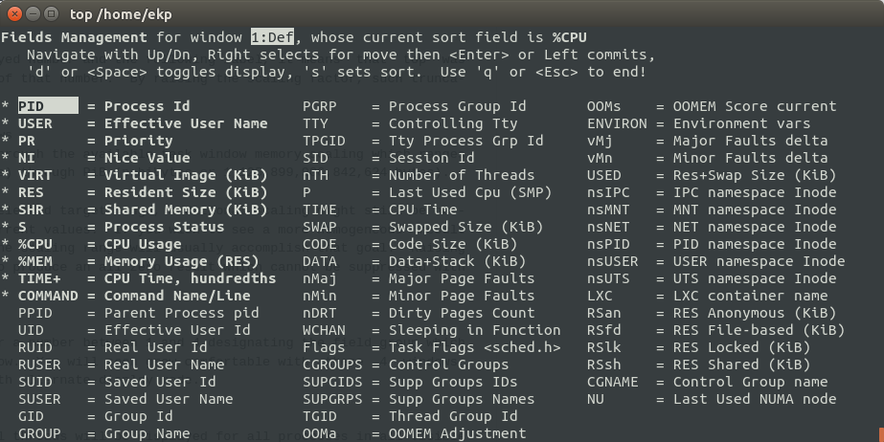
Task: Select the P last used cpu field
Action: [x=427, y=192]
